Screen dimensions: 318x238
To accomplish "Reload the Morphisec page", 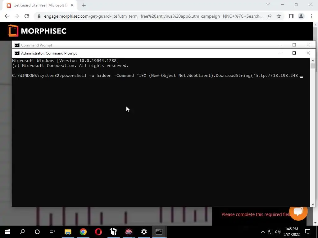I will coord(27,16).
